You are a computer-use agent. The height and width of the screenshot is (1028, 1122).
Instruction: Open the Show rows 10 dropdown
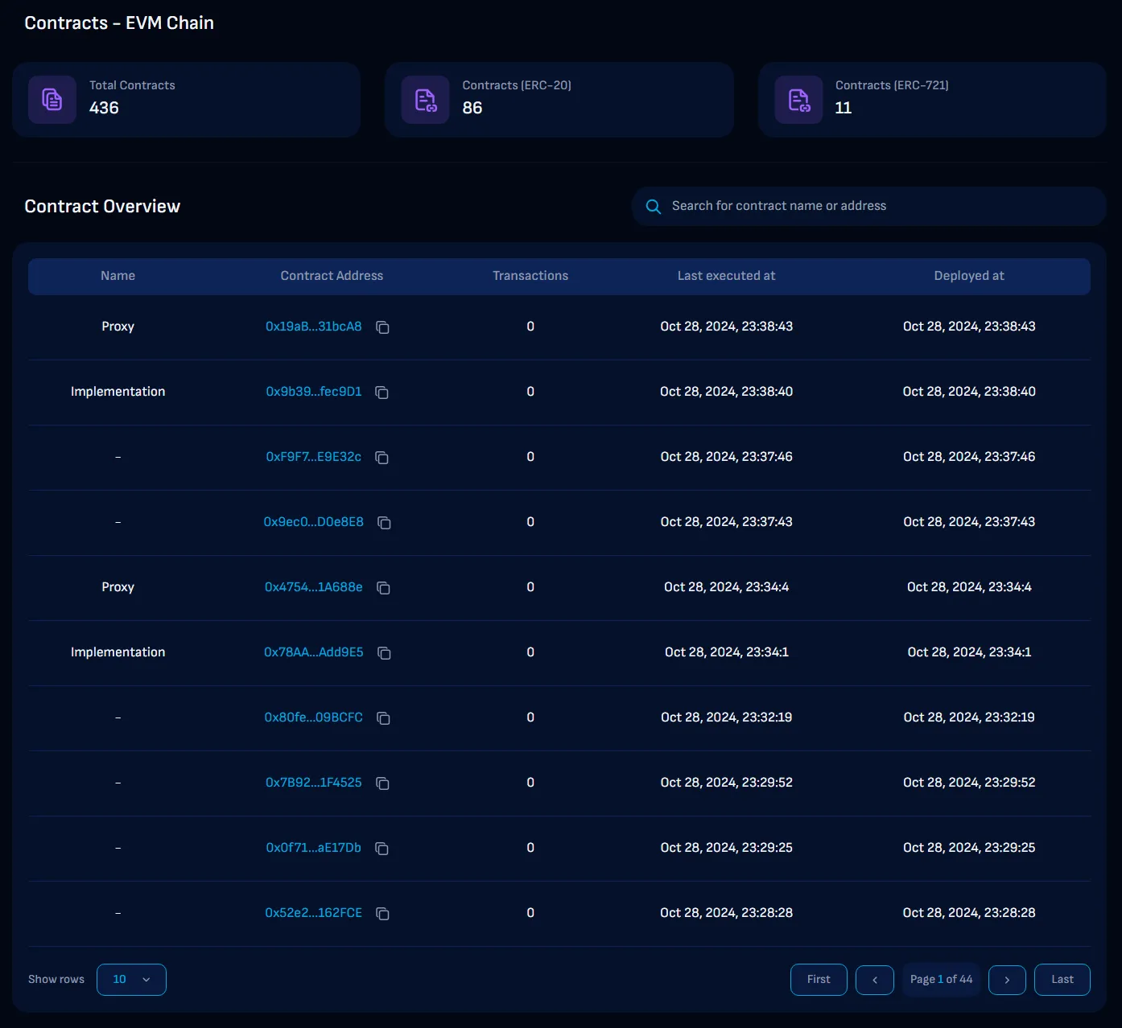point(131,980)
